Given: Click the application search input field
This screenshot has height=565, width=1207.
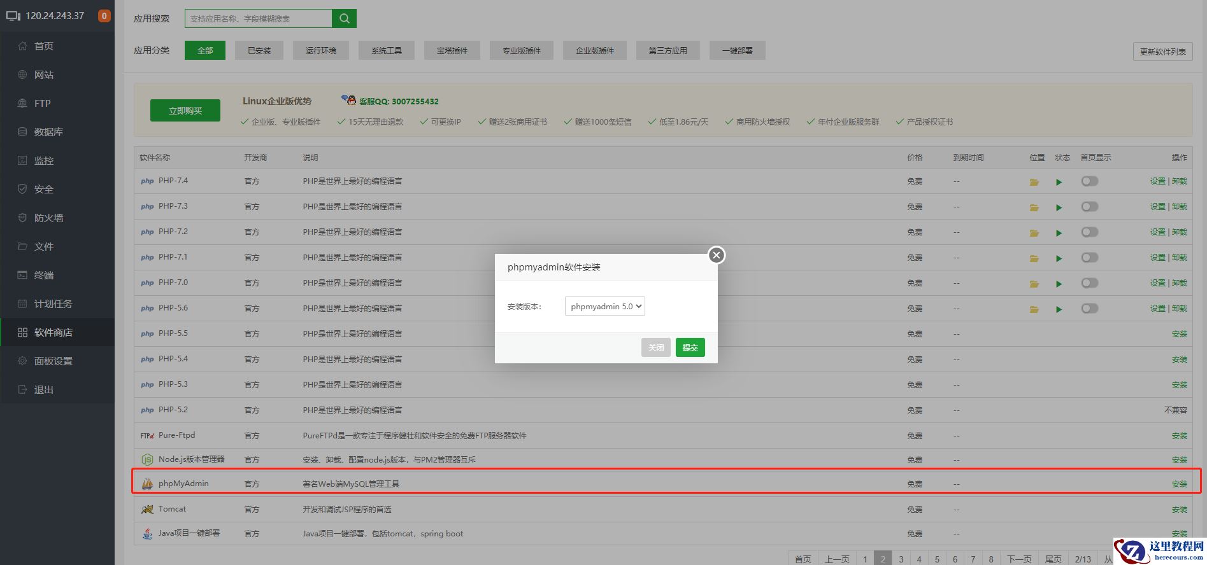Looking at the screenshot, I should tap(259, 18).
